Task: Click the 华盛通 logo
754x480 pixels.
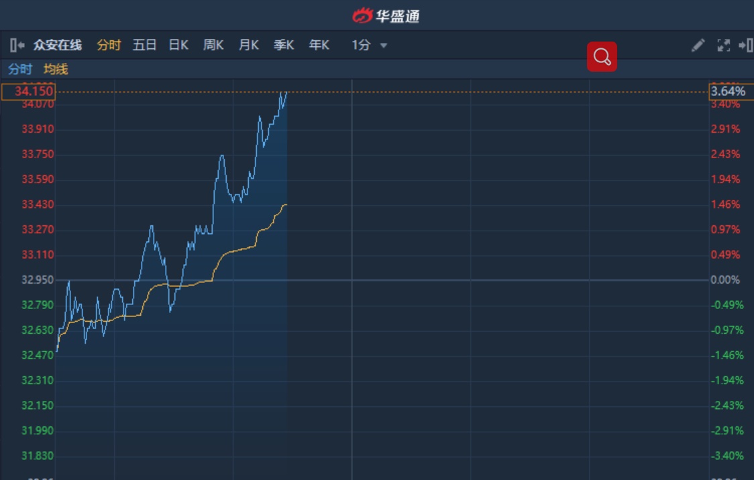Action: point(386,15)
